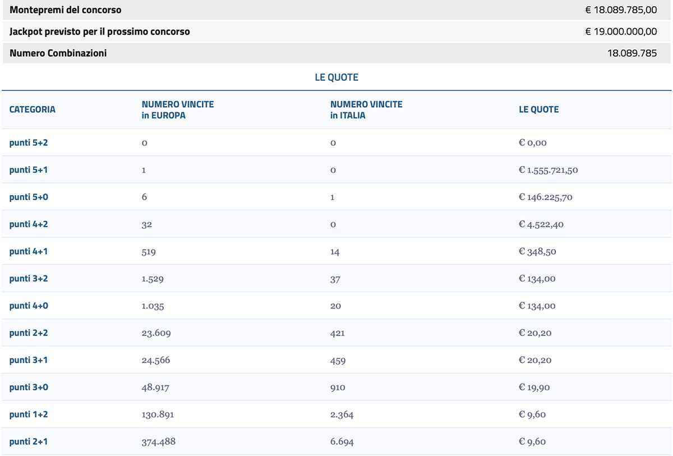Click Italy wins value 20
The height and width of the screenshot is (456, 673).
[x=335, y=306]
